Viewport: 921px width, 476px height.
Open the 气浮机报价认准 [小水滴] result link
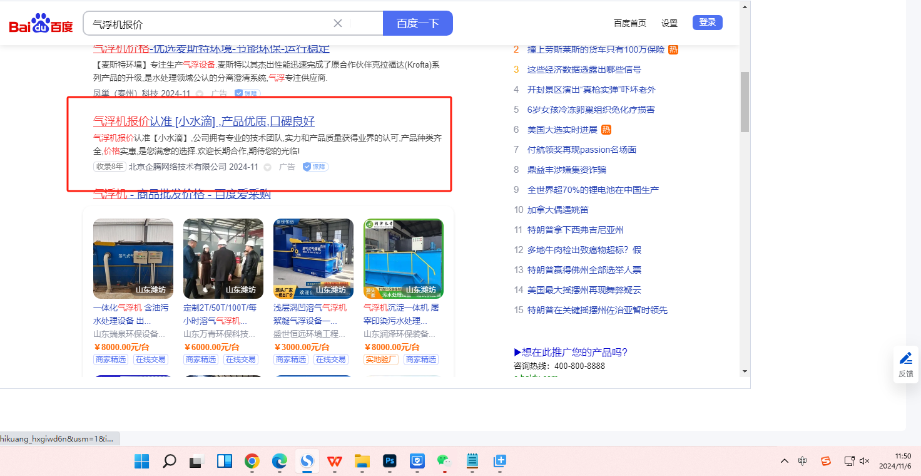pyautogui.click(x=204, y=121)
